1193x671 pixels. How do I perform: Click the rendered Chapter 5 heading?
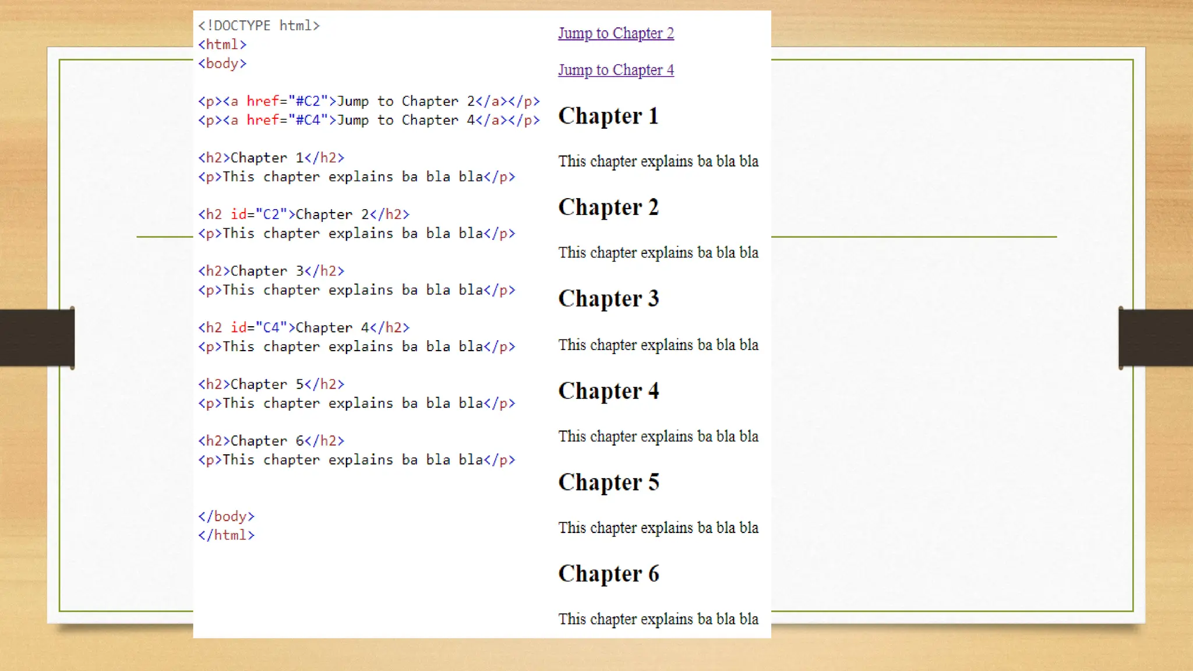pos(608,482)
